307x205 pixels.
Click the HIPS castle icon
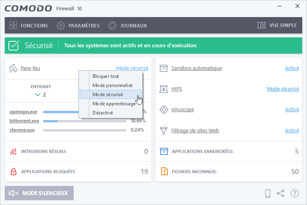coord(164,89)
